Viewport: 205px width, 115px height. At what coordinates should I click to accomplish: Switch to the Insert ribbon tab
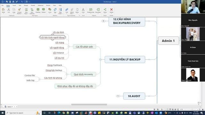tap(14, 5)
